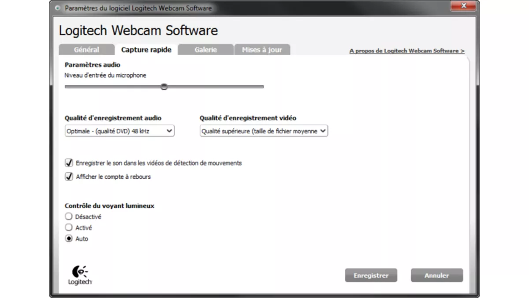Switch to the Général tab
Viewport: 529px width, 298px height.
coord(86,49)
